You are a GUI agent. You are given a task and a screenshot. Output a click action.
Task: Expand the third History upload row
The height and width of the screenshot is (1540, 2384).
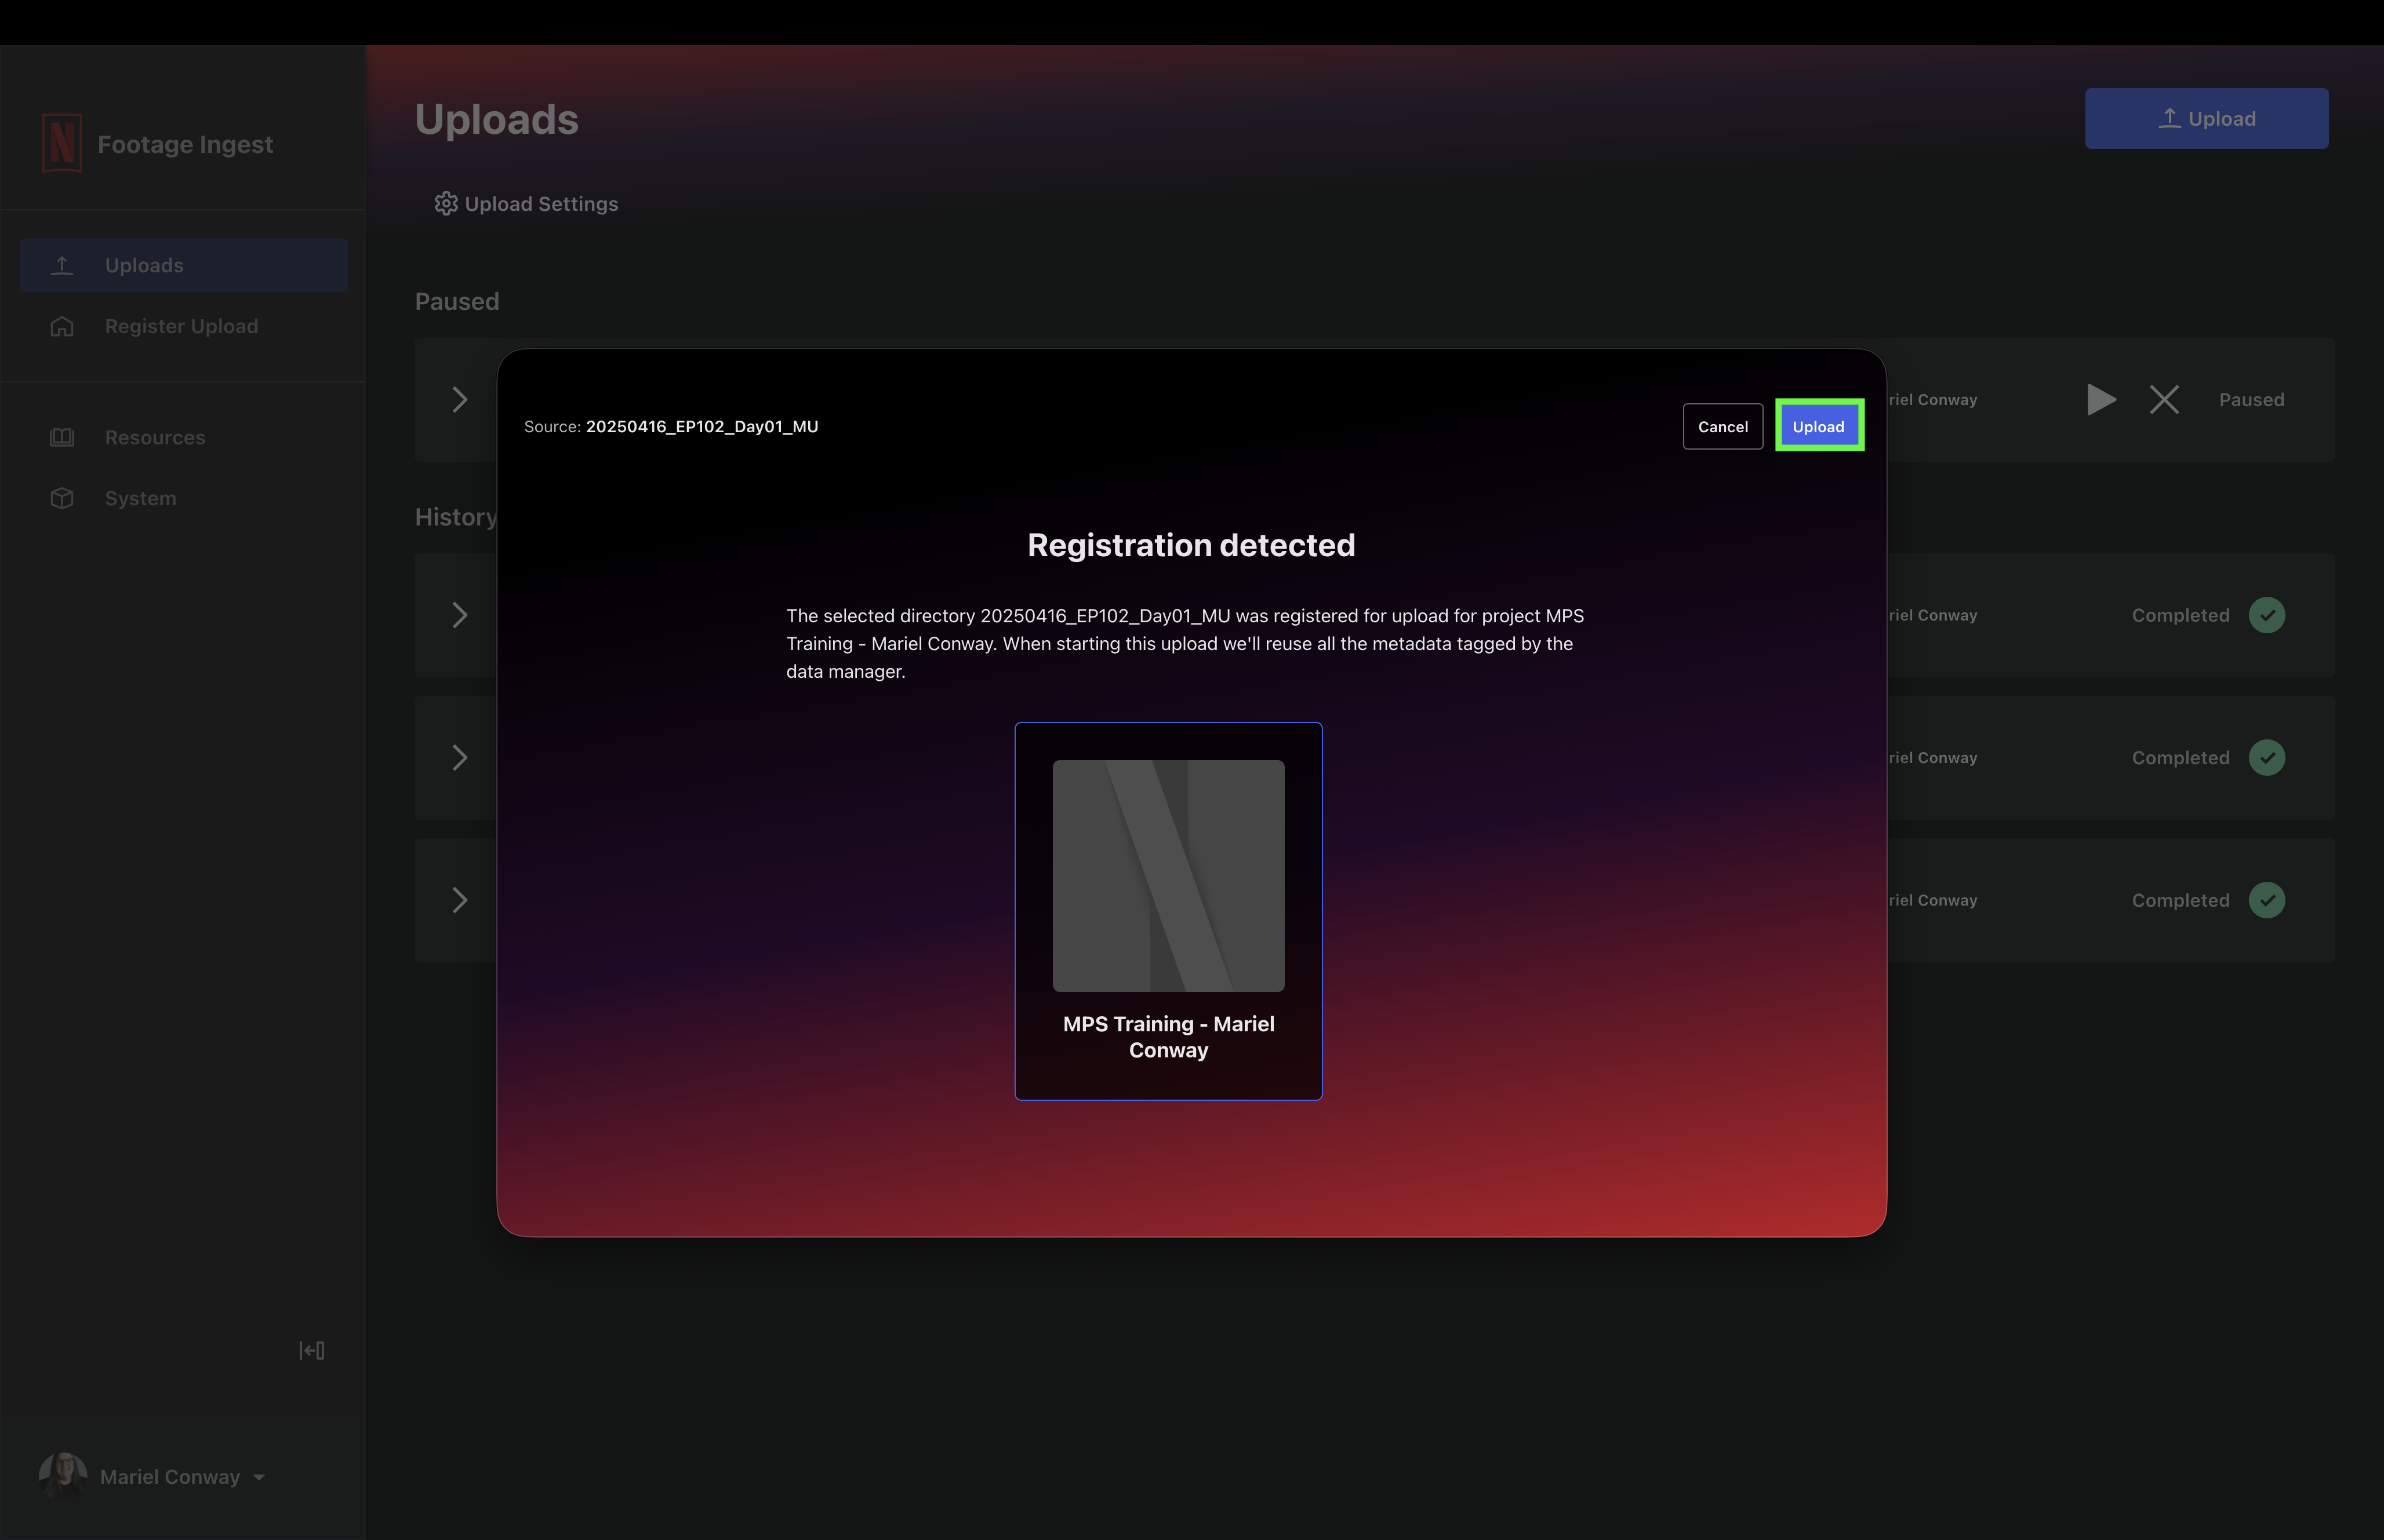point(459,900)
